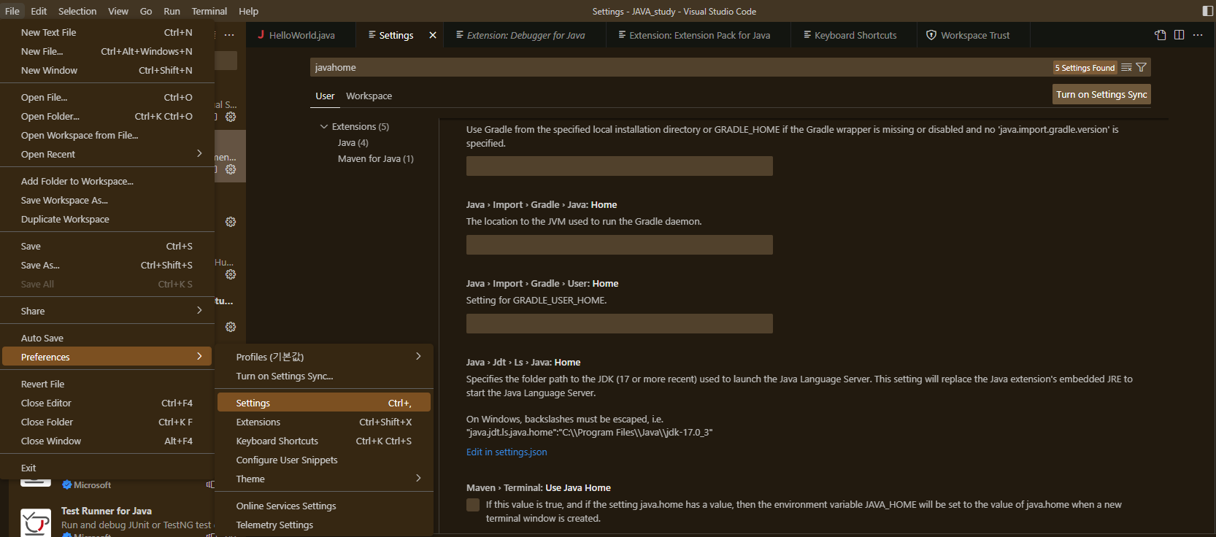The width and height of the screenshot is (1216, 537).
Task: Select the User settings scope tab
Action: [325, 96]
